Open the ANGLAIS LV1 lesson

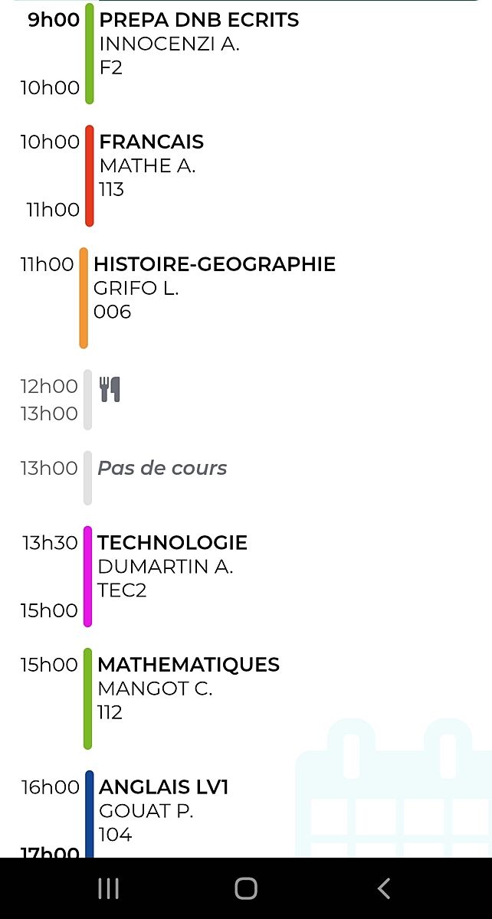coord(164,787)
